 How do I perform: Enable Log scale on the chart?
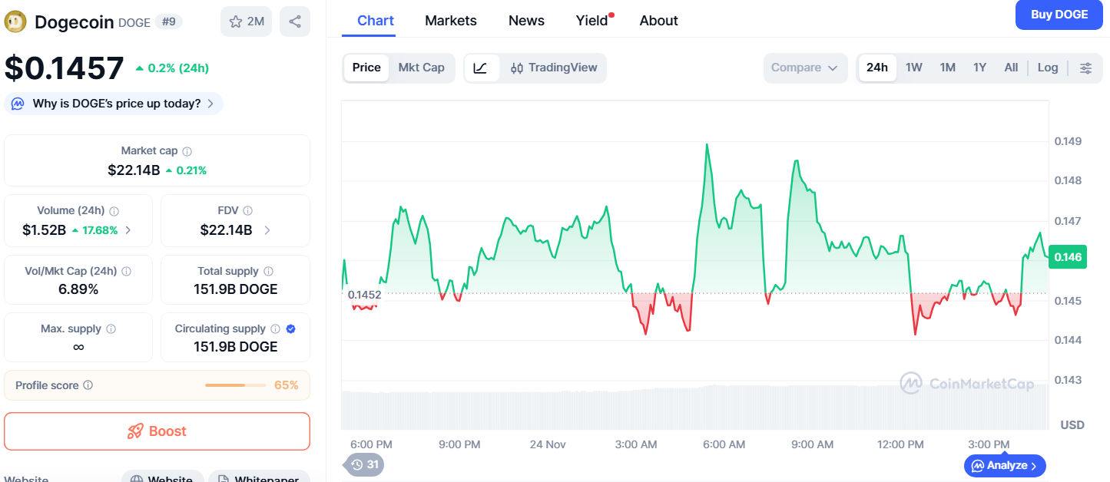pyautogui.click(x=1048, y=68)
